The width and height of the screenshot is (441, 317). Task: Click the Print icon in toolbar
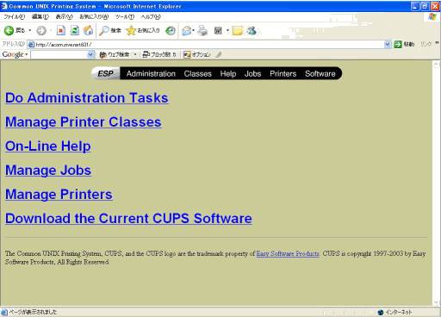click(202, 30)
